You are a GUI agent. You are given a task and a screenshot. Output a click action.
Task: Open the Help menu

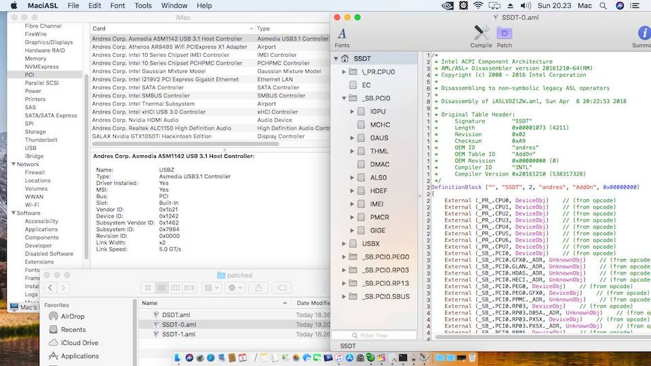point(204,6)
